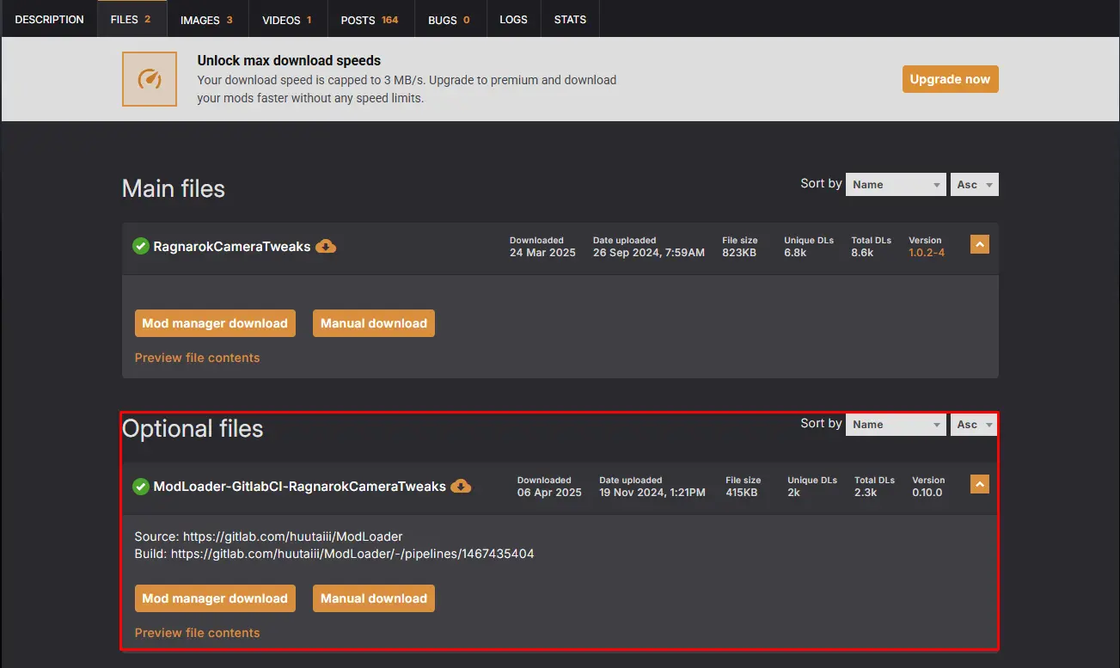The width and height of the screenshot is (1120, 668).
Task: Click the 8.6k total downloads value
Action: [862, 253]
